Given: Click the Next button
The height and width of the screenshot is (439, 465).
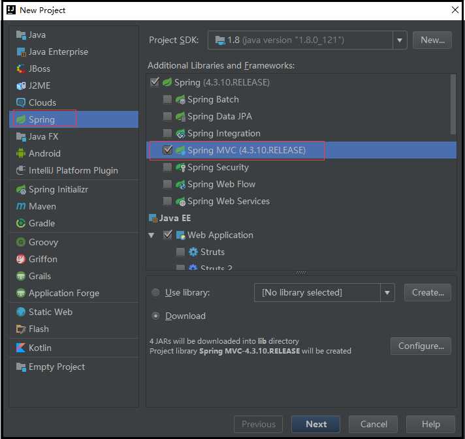Looking at the screenshot, I should pos(315,424).
